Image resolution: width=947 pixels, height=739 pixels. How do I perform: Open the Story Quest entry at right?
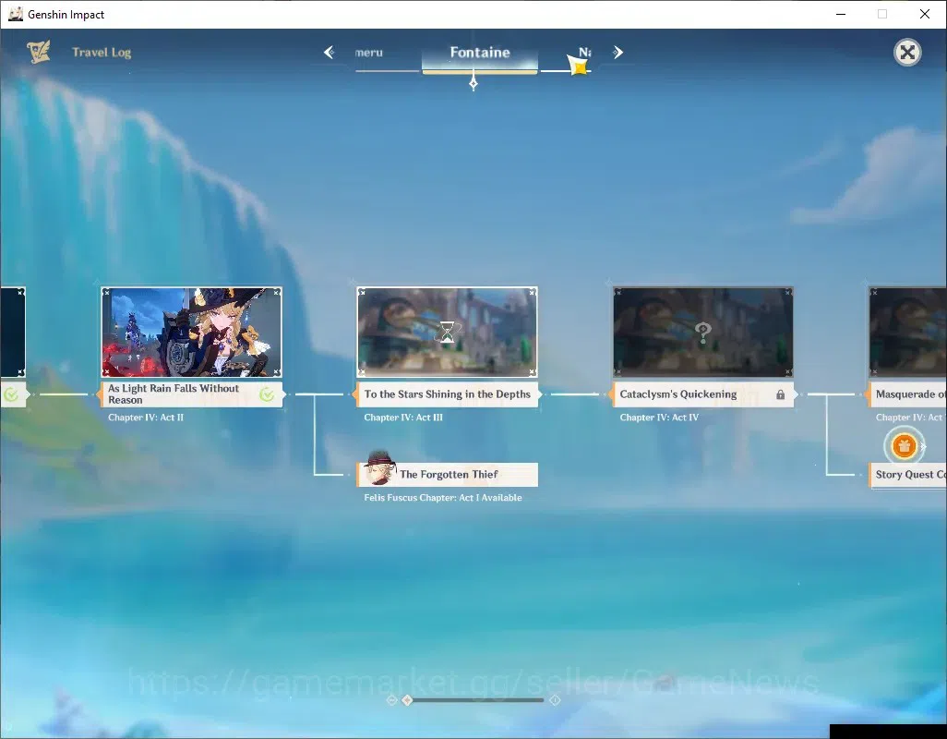pyautogui.click(x=907, y=474)
